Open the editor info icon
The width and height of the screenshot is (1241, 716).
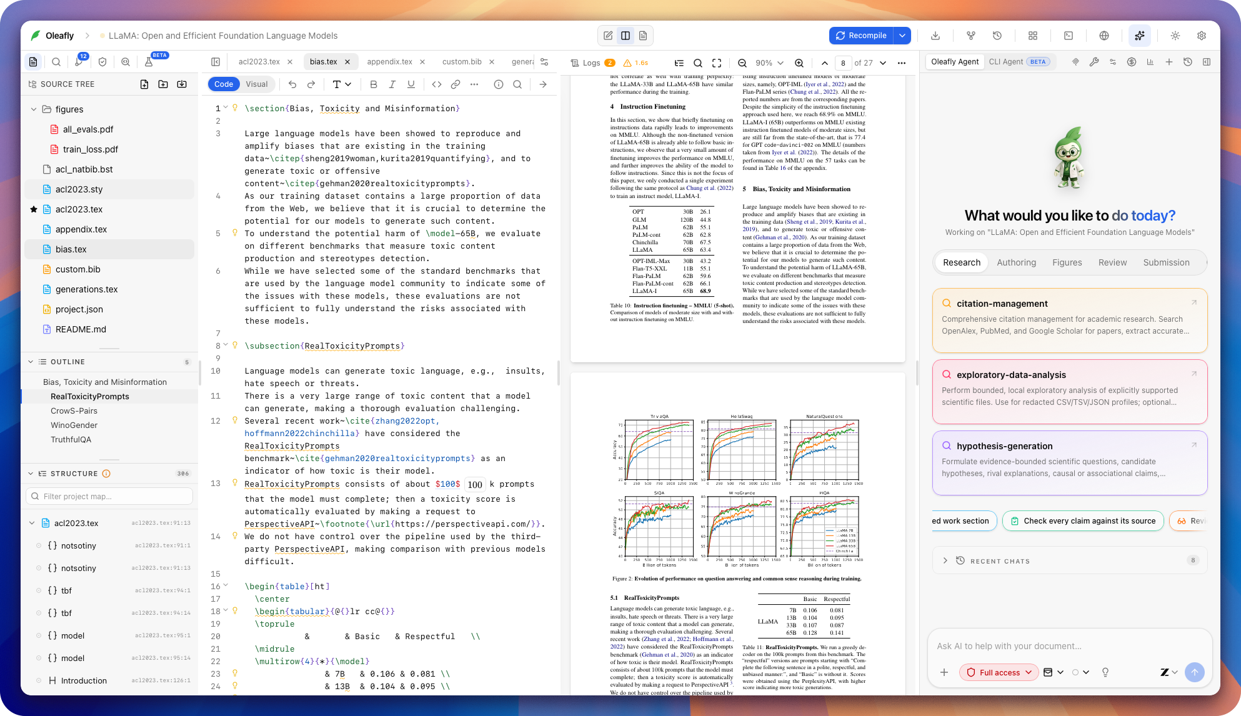[499, 84]
